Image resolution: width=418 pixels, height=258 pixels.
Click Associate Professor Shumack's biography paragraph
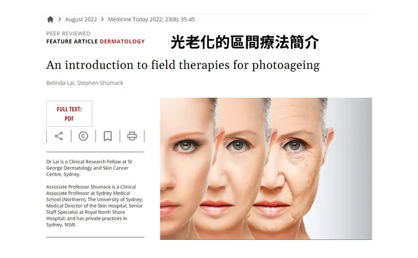click(x=95, y=205)
